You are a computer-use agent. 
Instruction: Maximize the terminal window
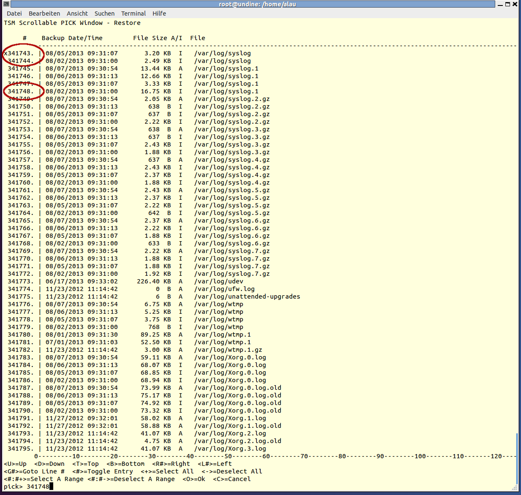pos(507,4)
